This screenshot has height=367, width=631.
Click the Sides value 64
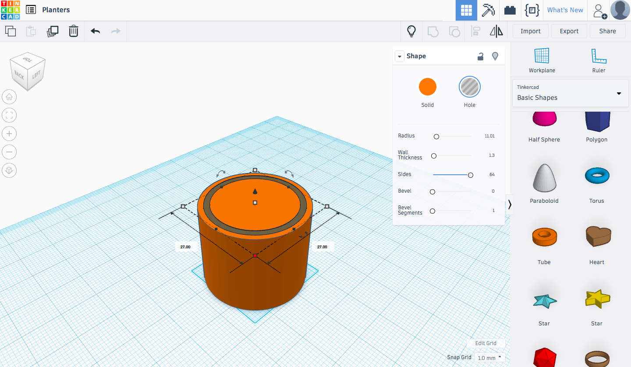pos(492,175)
